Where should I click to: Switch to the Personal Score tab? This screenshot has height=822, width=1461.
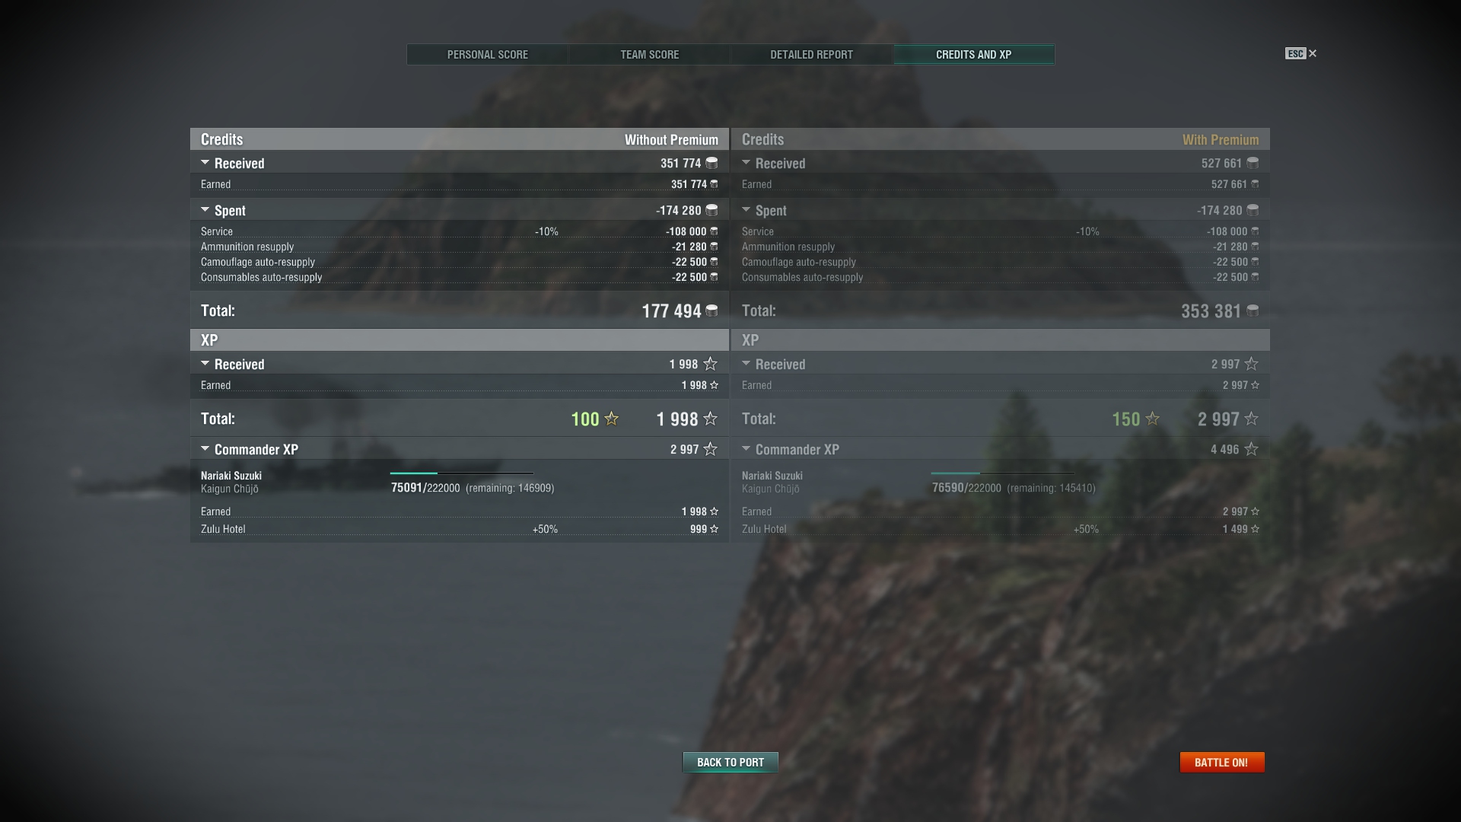(x=487, y=55)
